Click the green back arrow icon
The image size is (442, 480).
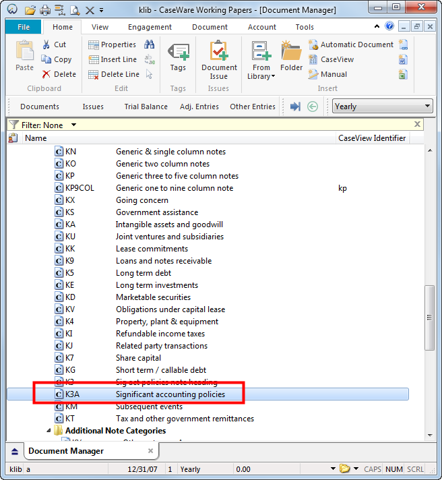click(313, 107)
